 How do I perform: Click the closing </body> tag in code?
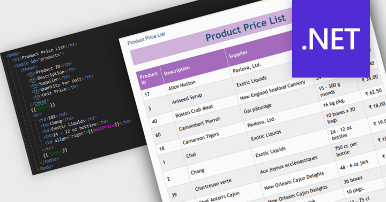[45, 168]
